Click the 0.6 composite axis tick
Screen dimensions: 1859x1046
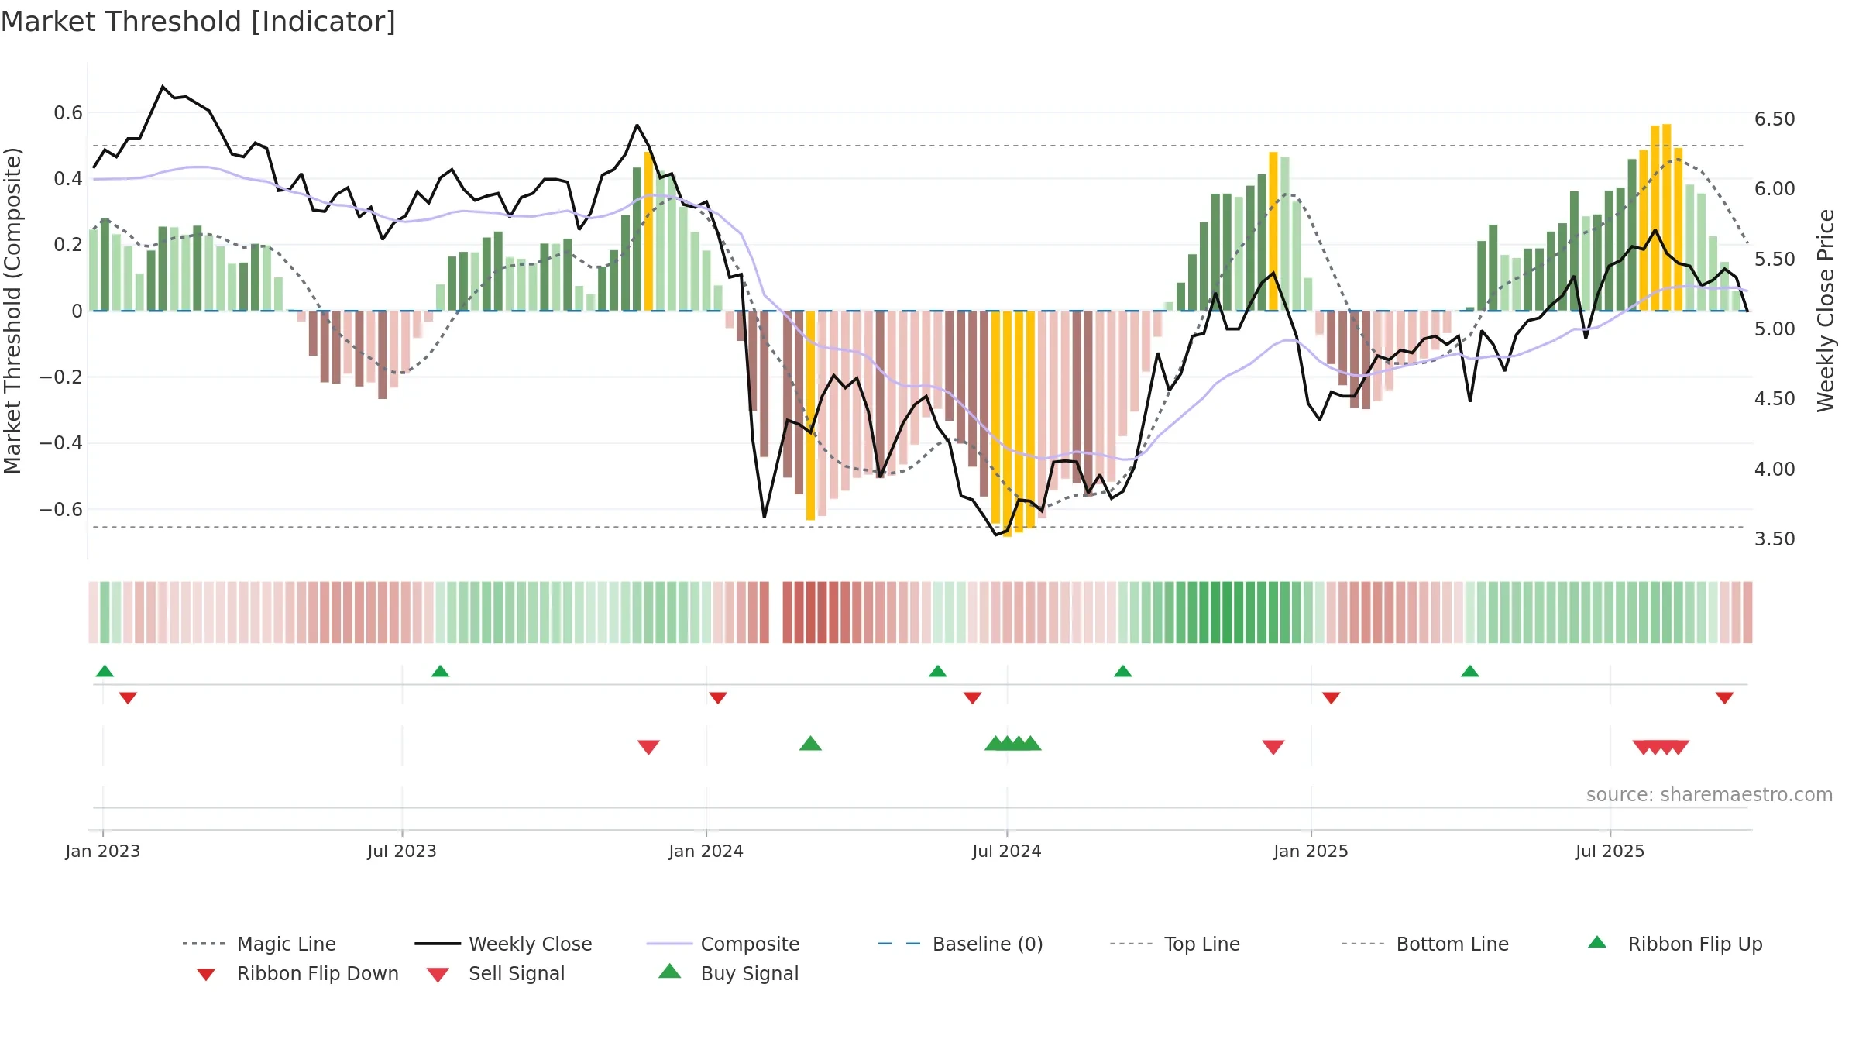coord(68,112)
